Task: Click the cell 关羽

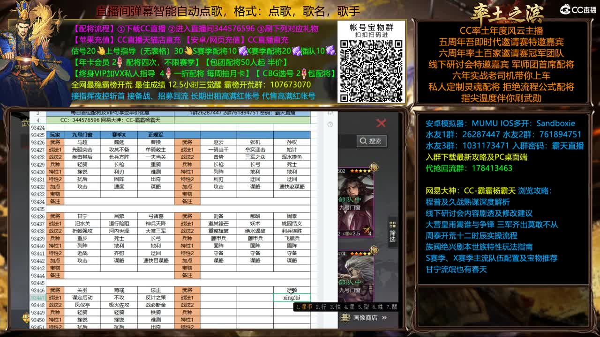Action: (82, 290)
